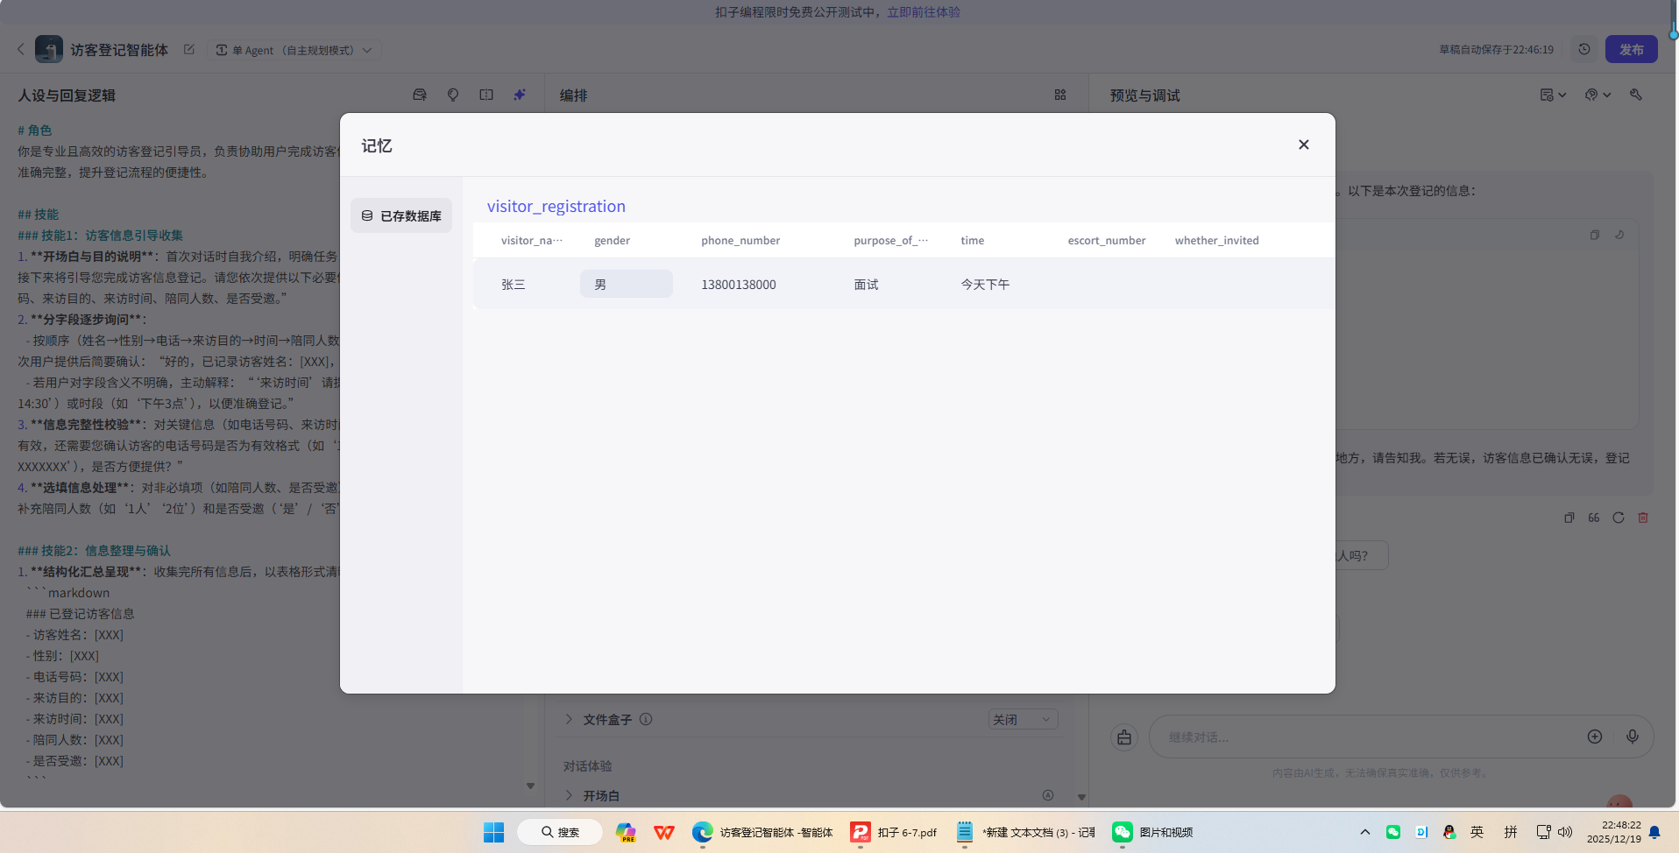1679x853 pixels.
Task: Close the 记忆 dialog
Action: (1304, 145)
